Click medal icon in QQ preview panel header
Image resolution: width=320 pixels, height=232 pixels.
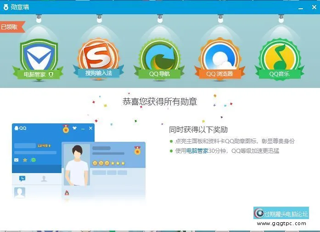coord(66,129)
